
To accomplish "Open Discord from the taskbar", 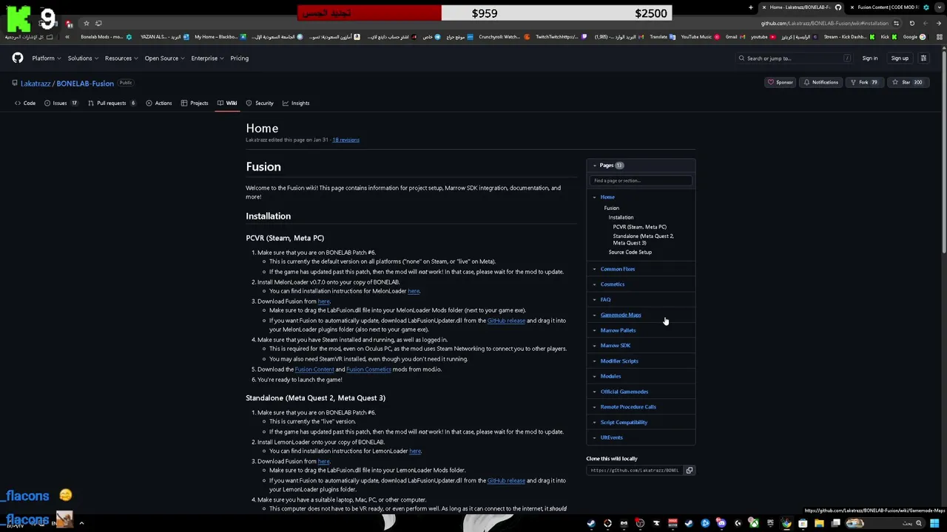I will [x=721, y=523].
